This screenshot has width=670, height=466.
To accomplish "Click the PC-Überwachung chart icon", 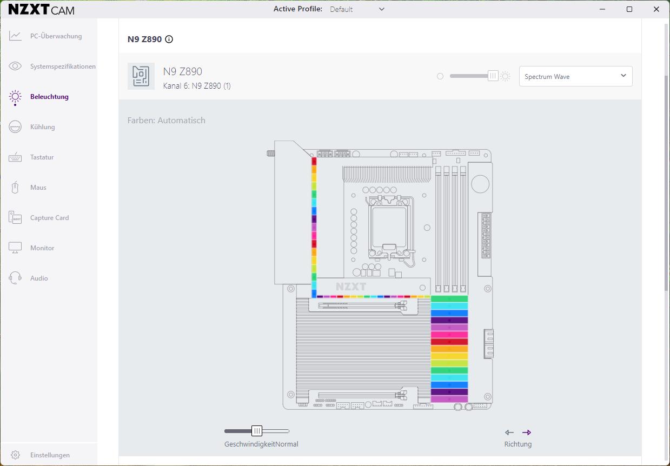I will [15, 36].
